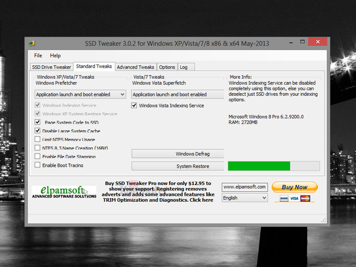Image resolution: width=356 pixels, height=267 pixels.
Task: Switch to SSD Drive Tweaker tab
Action: point(52,67)
